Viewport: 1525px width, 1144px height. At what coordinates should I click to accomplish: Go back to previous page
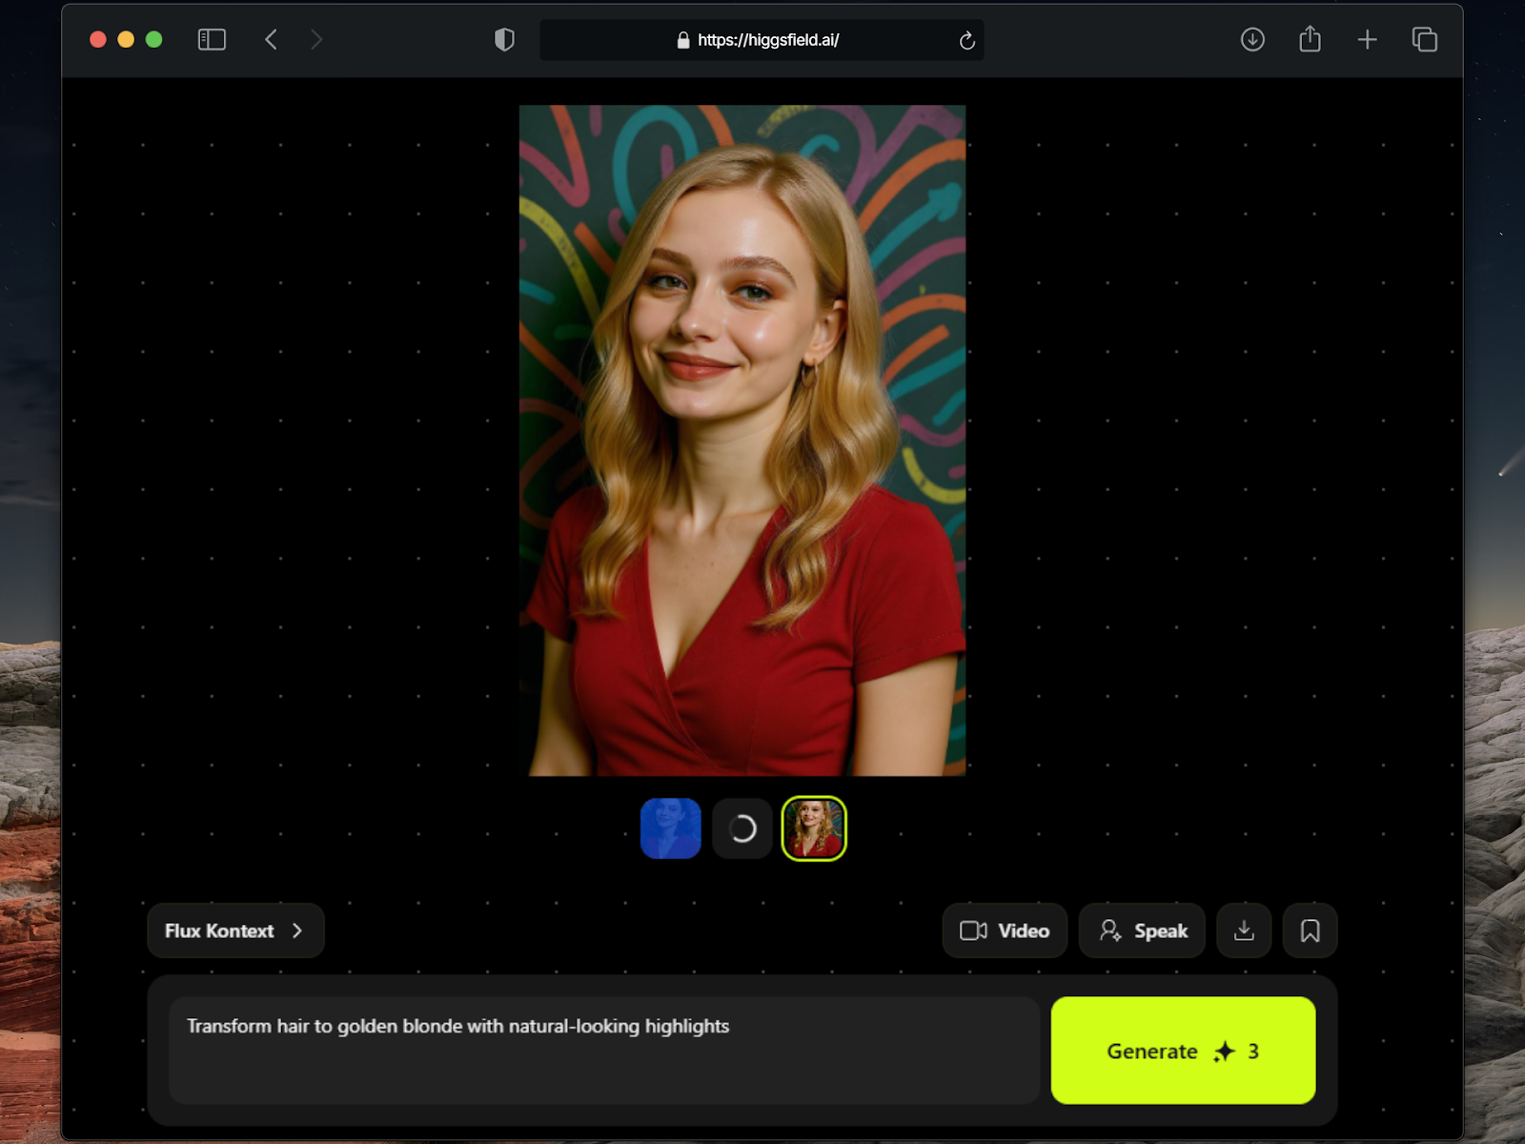pyautogui.click(x=272, y=40)
